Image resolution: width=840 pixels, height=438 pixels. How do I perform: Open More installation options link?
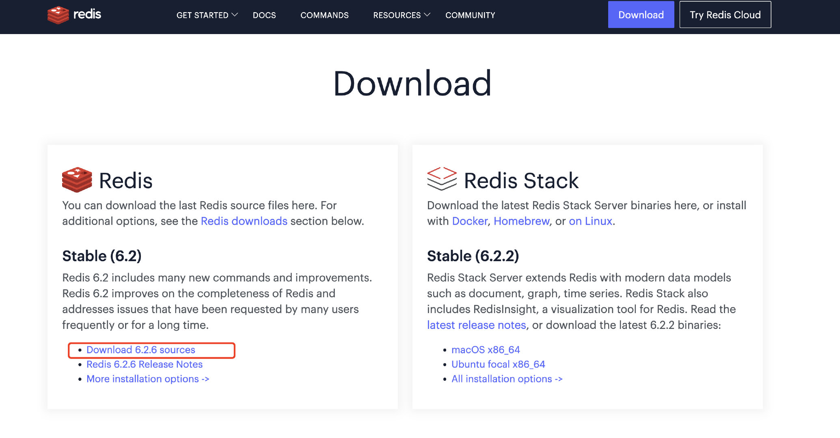pos(148,379)
